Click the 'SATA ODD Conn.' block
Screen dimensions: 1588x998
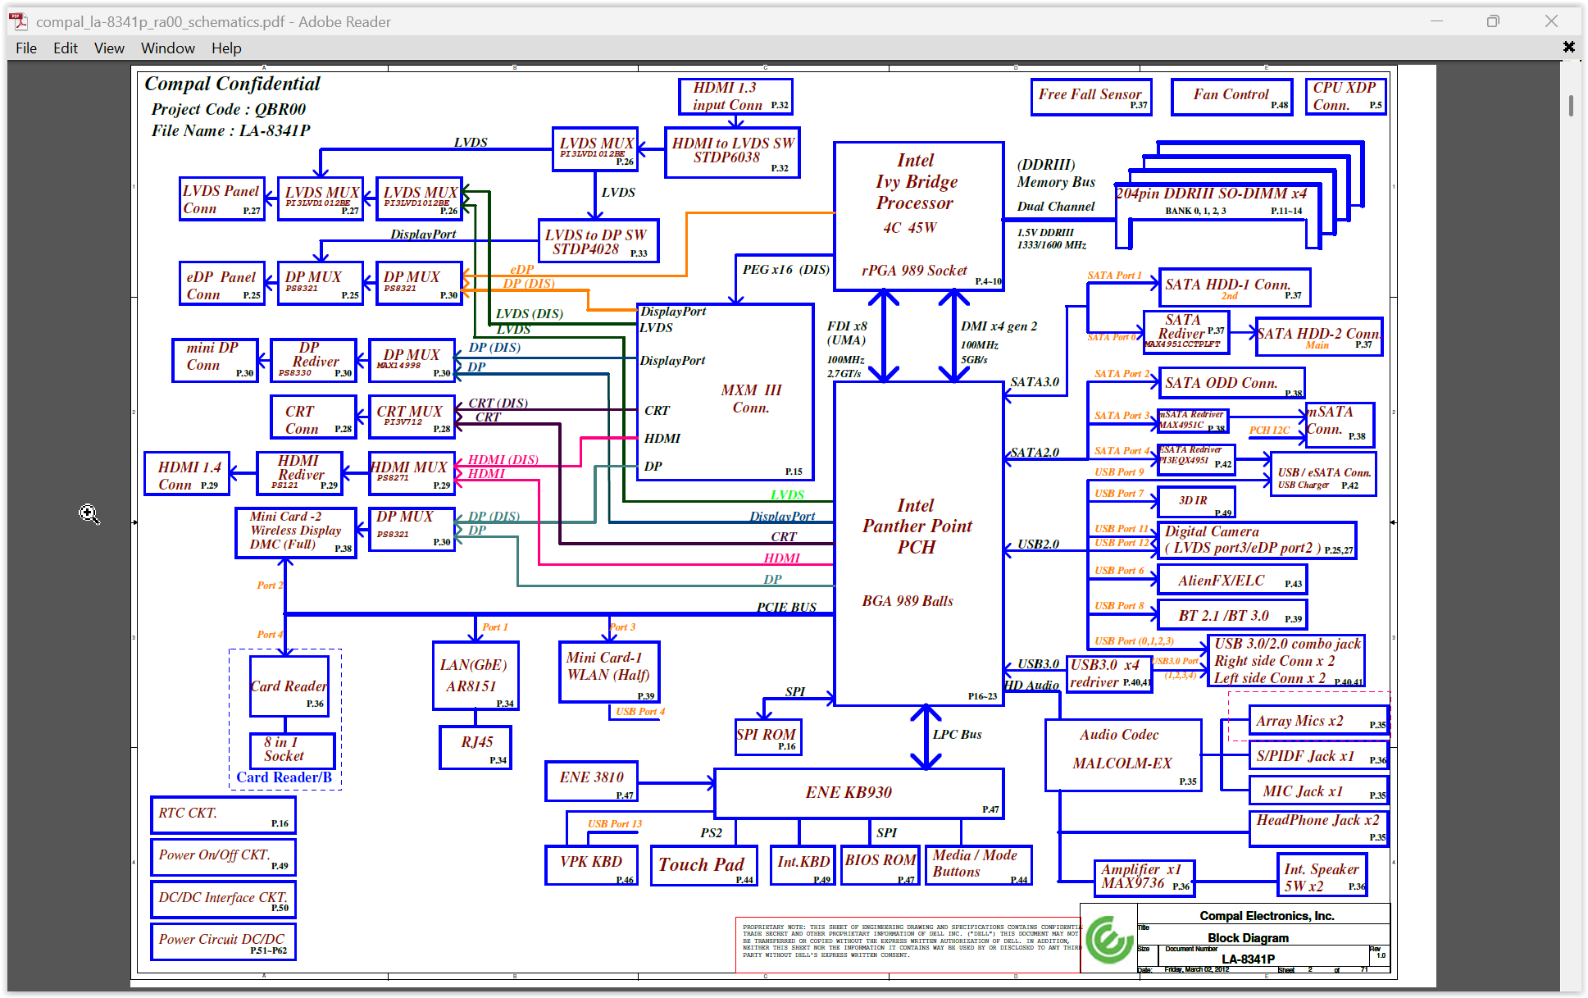(x=1231, y=383)
